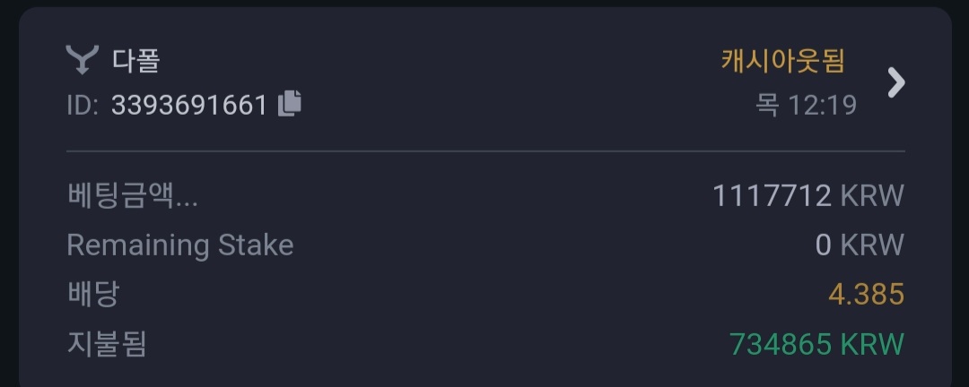The width and height of the screenshot is (969, 387).
Task: Tap the green KRW payout currency text
Action: click(872, 344)
